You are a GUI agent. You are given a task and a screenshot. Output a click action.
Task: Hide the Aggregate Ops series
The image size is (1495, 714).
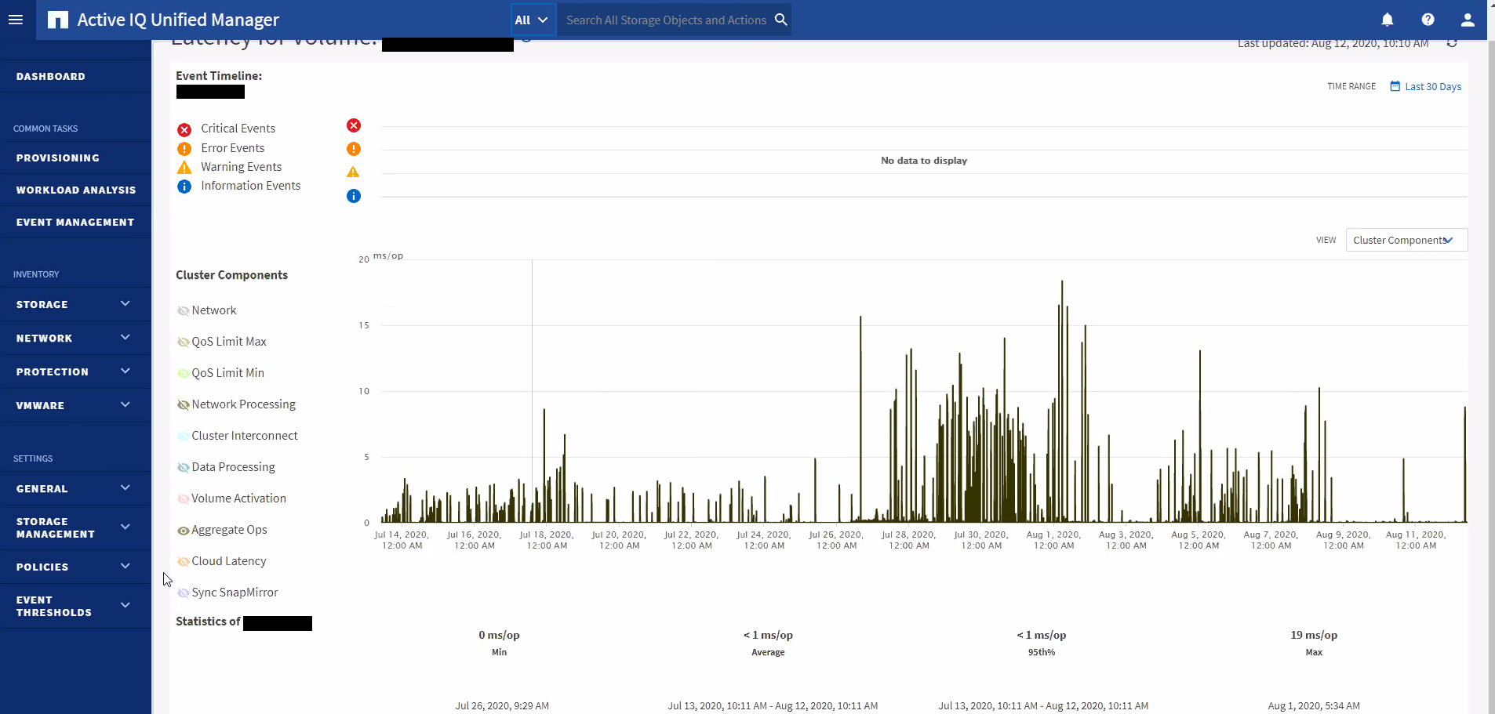pyautogui.click(x=183, y=531)
